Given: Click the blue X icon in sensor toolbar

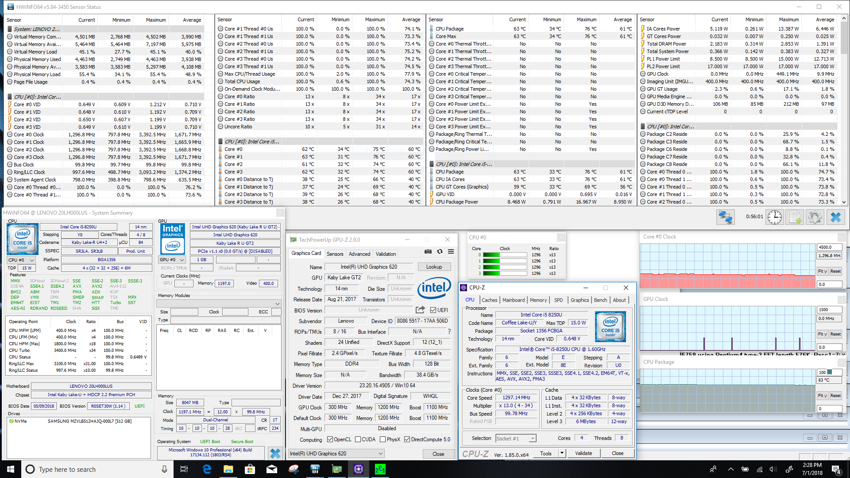Looking at the screenshot, I should tap(835, 217).
